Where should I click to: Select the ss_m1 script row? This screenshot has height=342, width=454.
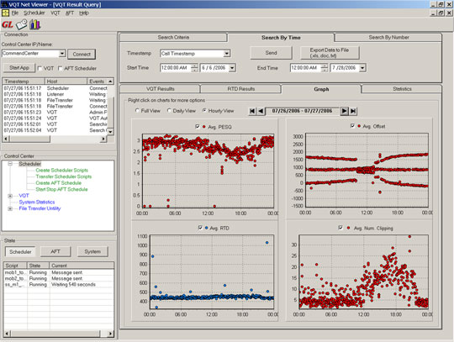click(58, 285)
